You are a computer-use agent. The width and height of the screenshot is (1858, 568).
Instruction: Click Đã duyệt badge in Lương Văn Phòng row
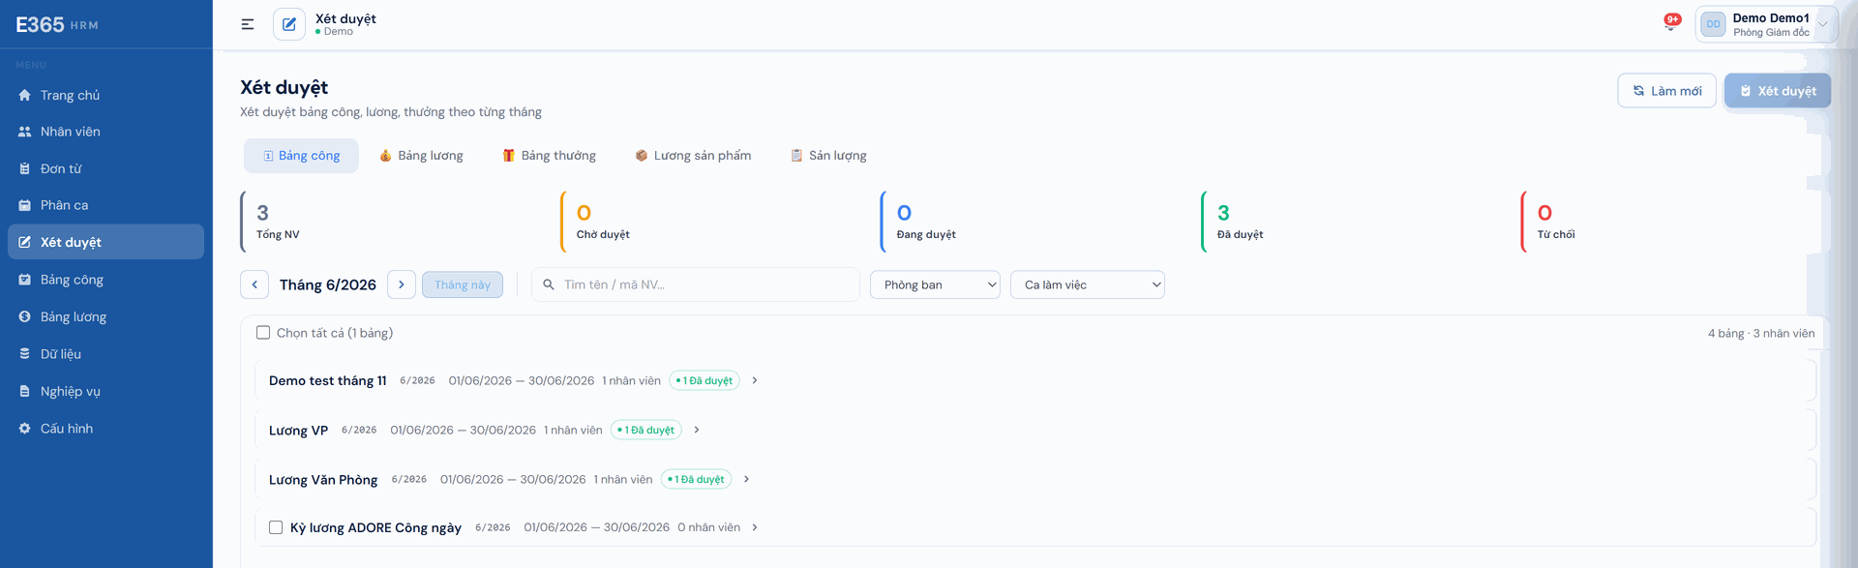[x=696, y=479]
